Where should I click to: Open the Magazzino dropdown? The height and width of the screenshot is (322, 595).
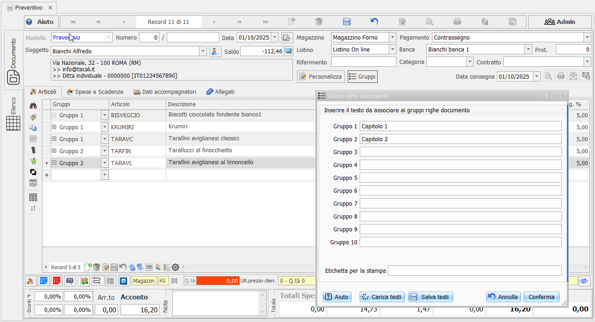tap(392, 38)
